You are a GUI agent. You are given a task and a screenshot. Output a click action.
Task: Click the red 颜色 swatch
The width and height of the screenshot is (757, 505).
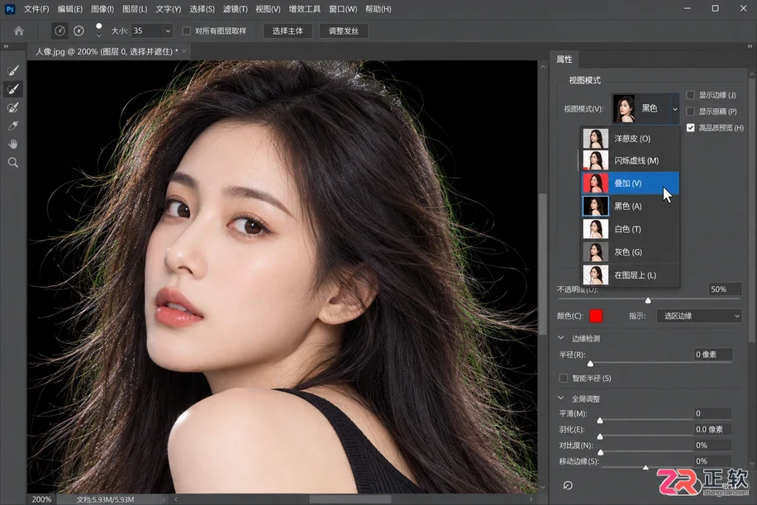[x=596, y=316]
